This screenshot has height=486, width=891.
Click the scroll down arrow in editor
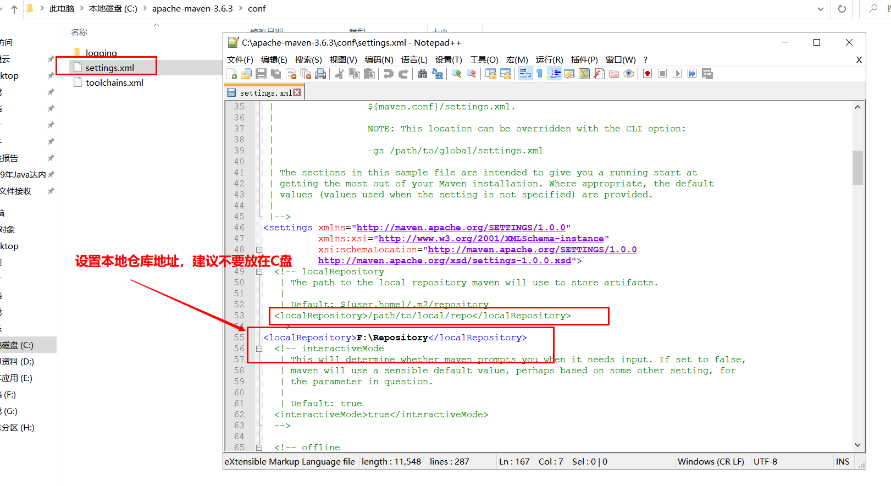pos(857,445)
